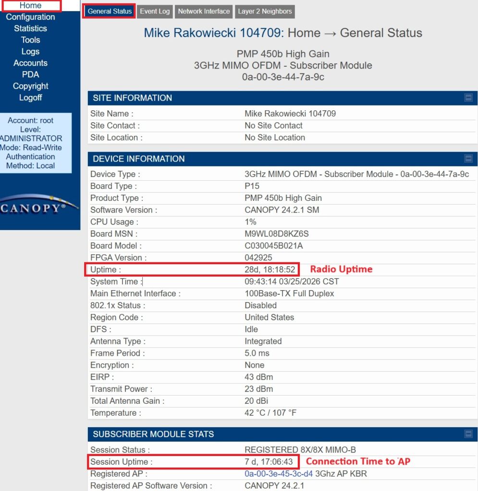Screen dimensions: 478x491
Task: Open the PDA menu item
Action: (30, 75)
